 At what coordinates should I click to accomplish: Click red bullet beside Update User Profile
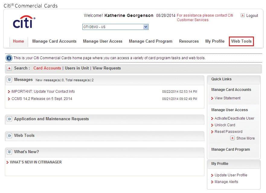click(212, 175)
